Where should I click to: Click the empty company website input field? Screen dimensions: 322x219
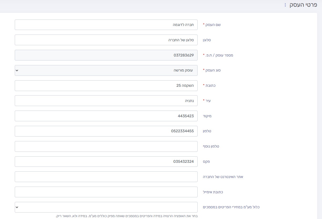(106, 177)
